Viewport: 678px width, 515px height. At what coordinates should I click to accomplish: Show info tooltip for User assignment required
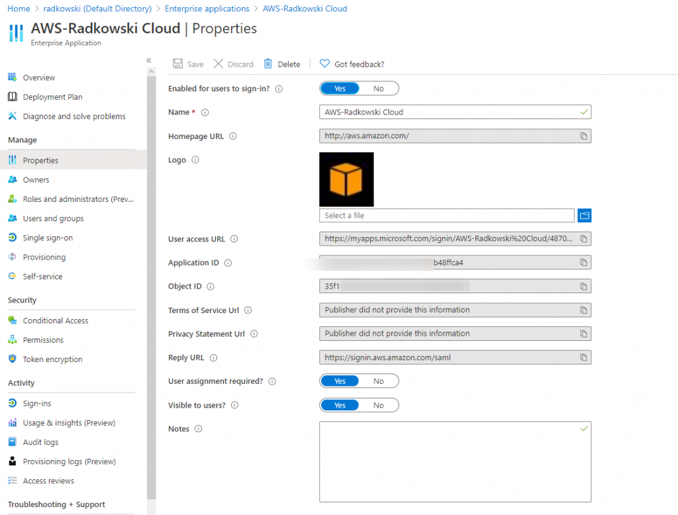[272, 381]
